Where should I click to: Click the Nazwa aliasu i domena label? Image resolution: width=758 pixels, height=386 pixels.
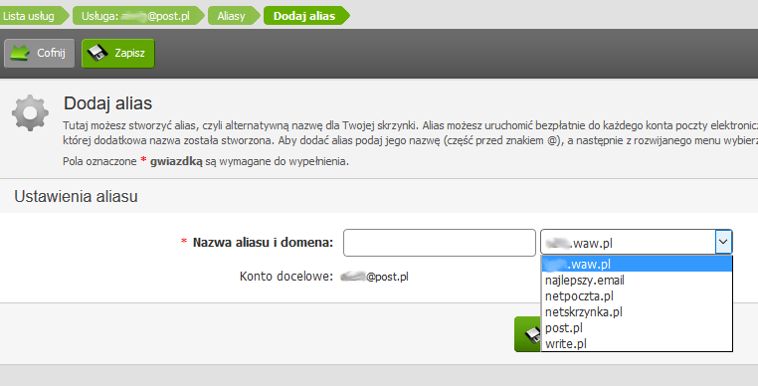[263, 243]
